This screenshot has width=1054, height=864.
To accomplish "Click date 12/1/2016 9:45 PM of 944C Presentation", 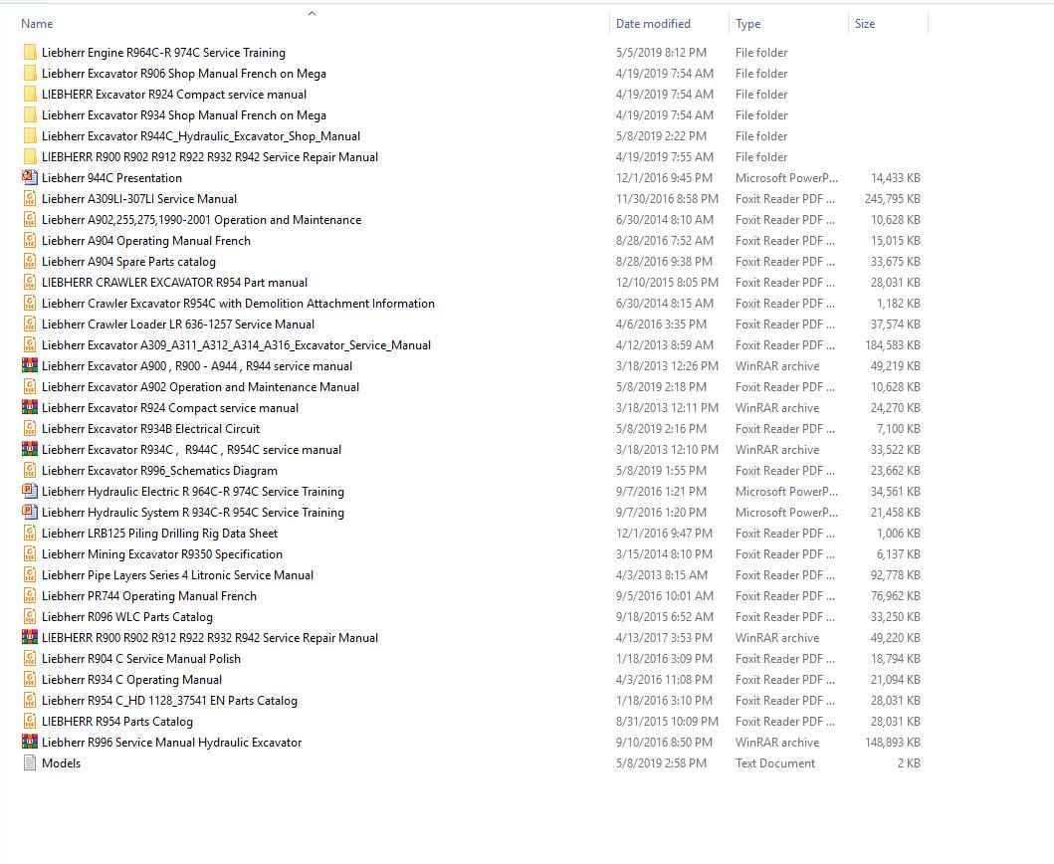I will coord(664,177).
